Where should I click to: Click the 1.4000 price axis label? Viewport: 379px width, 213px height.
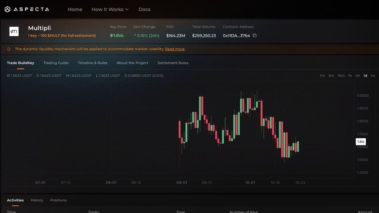click(x=363, y=173)
